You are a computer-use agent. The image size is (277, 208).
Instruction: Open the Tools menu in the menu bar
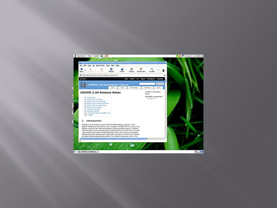pos(108,66)
